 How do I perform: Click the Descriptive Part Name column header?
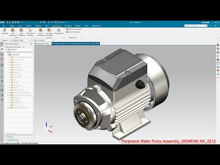(x=13, y=47)
